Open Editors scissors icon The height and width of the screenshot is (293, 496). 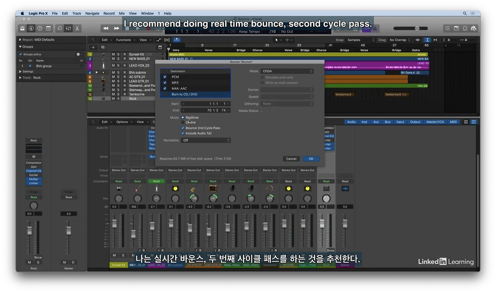click(x=77, y=28)
